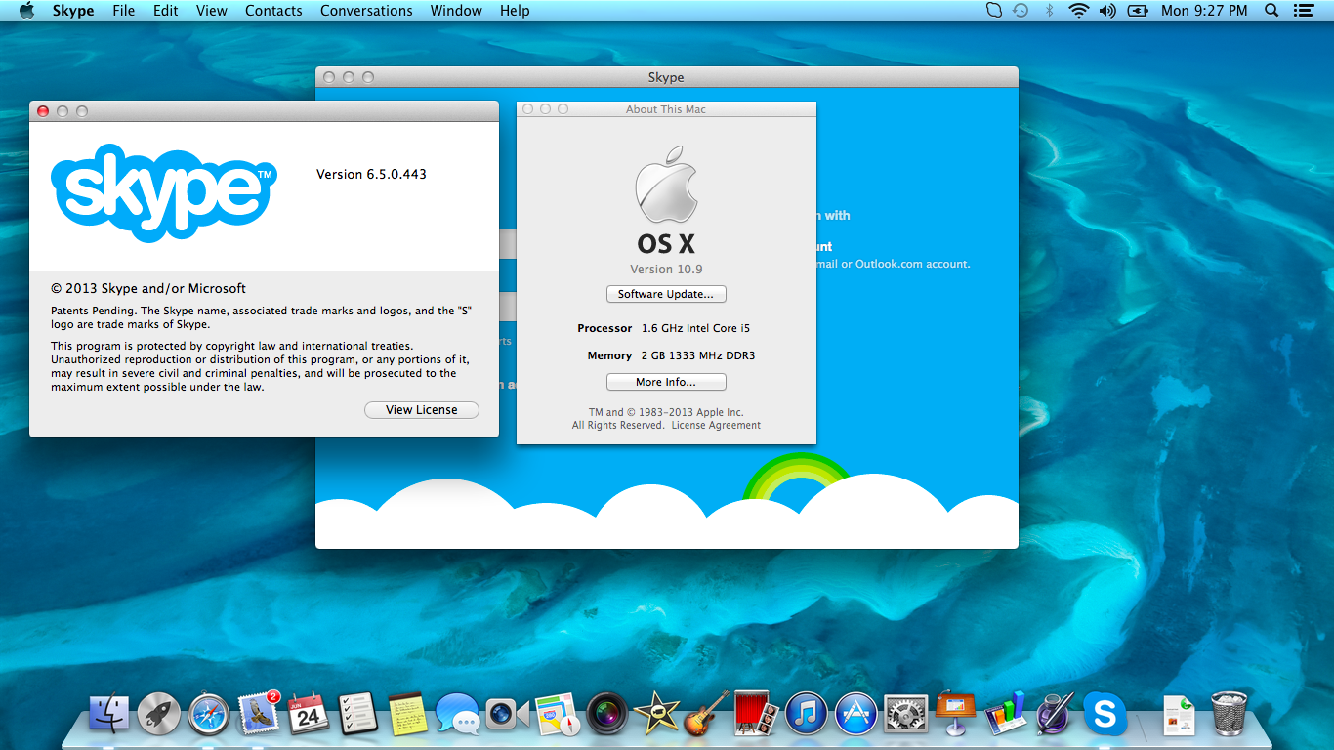Screen dimensions: 1334x750
Task: Open Numbers bar chart icon in Dock
Action: tap(1005, 714)
